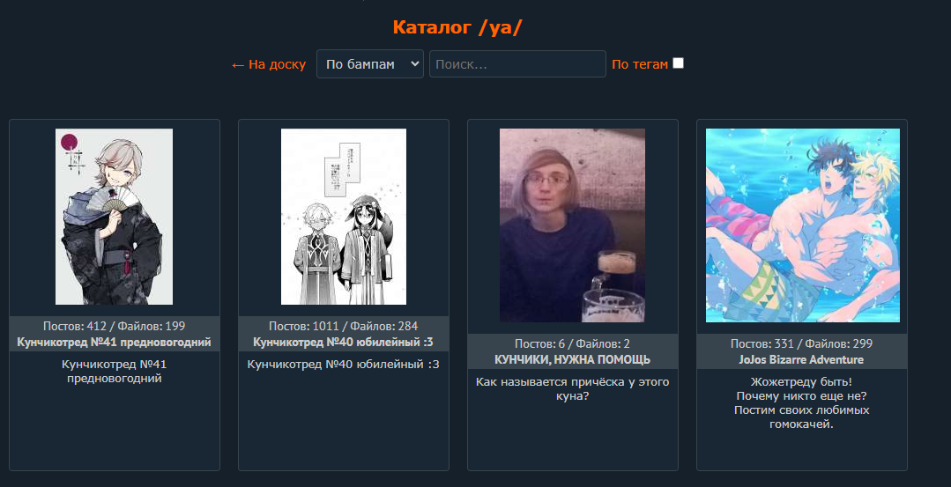Open the photo thumbnail with beer mug

572,225
